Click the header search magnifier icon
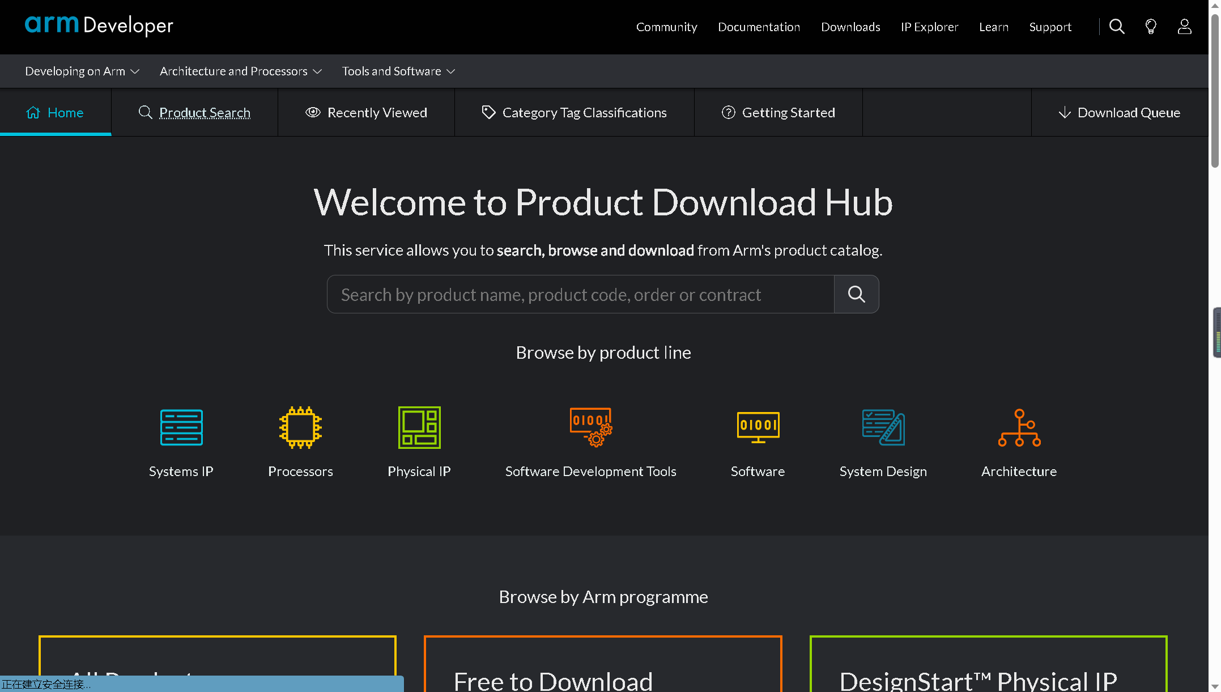The image size is (1221, 692). coord(1116,27)
